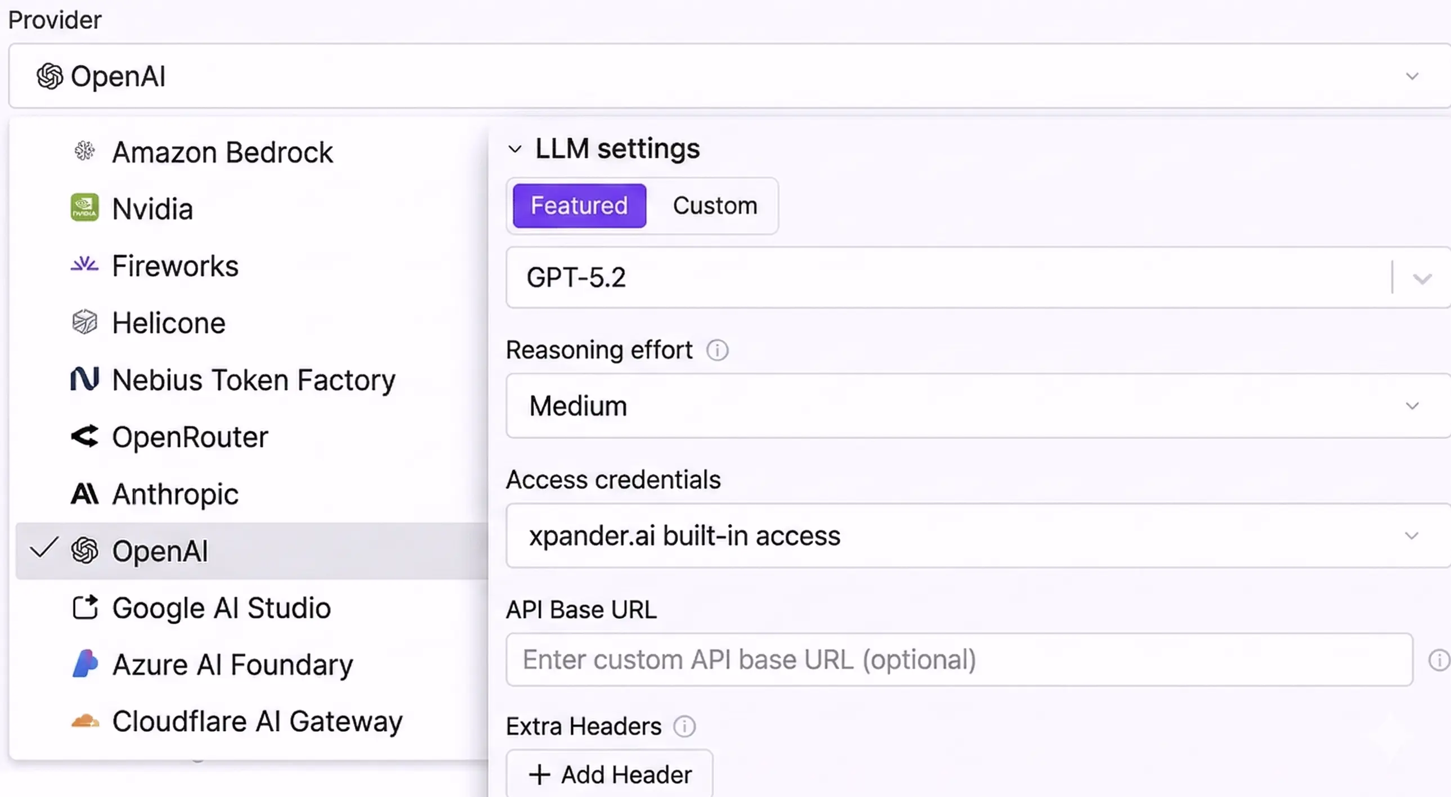The image size is (1451, 797).
Task: Collapse the LLM settings section
Action: [514, 149]
